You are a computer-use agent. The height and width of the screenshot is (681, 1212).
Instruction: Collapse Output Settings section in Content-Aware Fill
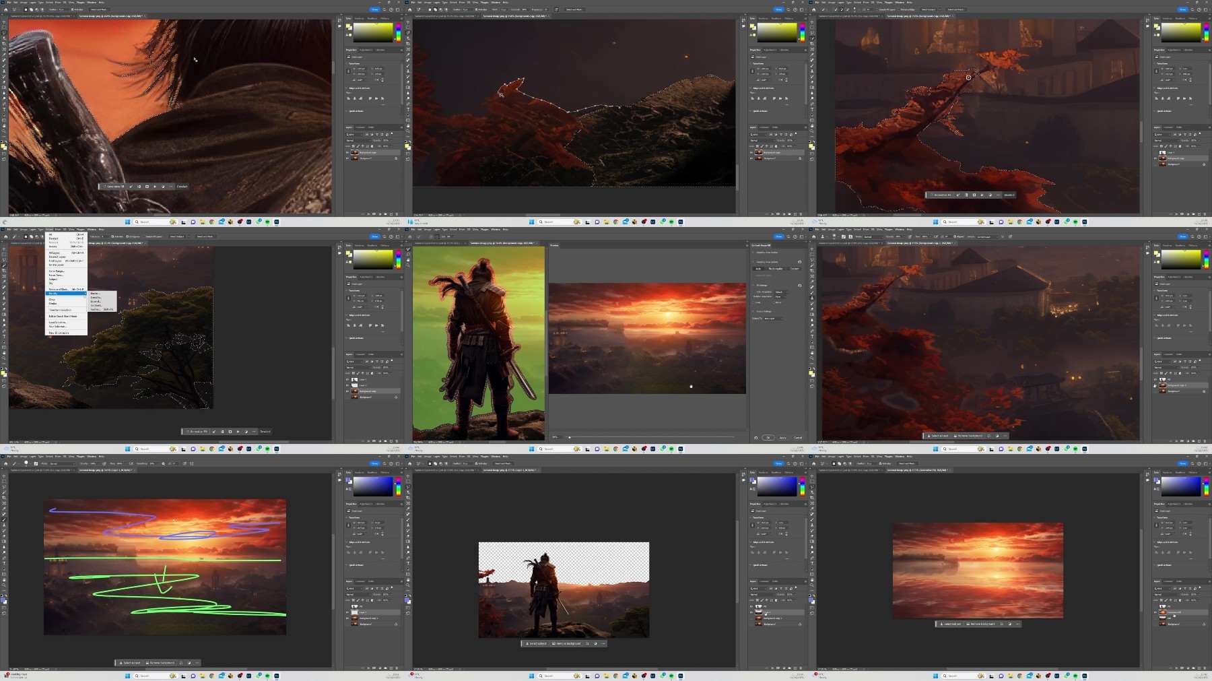[x=753, y=311]
